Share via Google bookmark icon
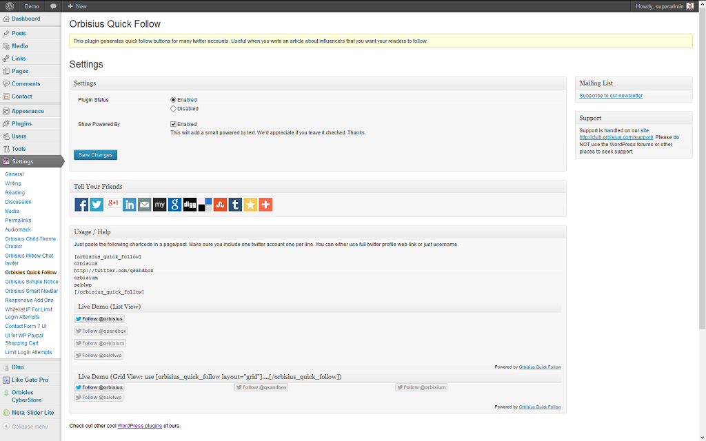The height and width of the screenshot is (441, 706). click(174, 205)
